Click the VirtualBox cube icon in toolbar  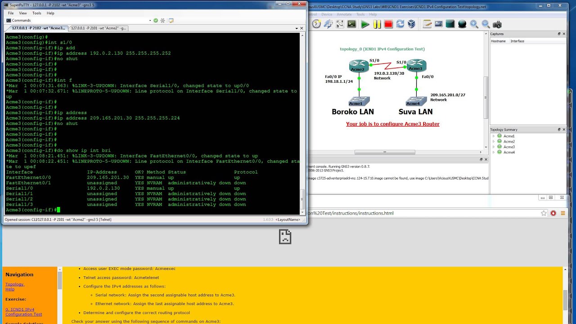pos(411,24)
